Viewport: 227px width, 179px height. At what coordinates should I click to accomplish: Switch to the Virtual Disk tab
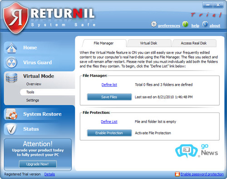click(148, 43)
